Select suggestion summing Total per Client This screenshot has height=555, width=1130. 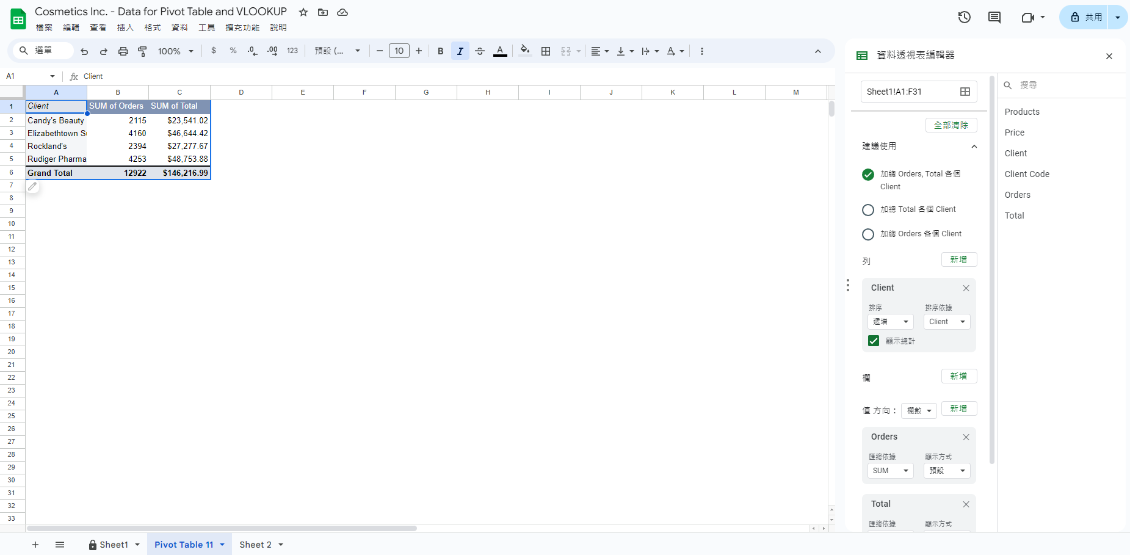[868, 210]
